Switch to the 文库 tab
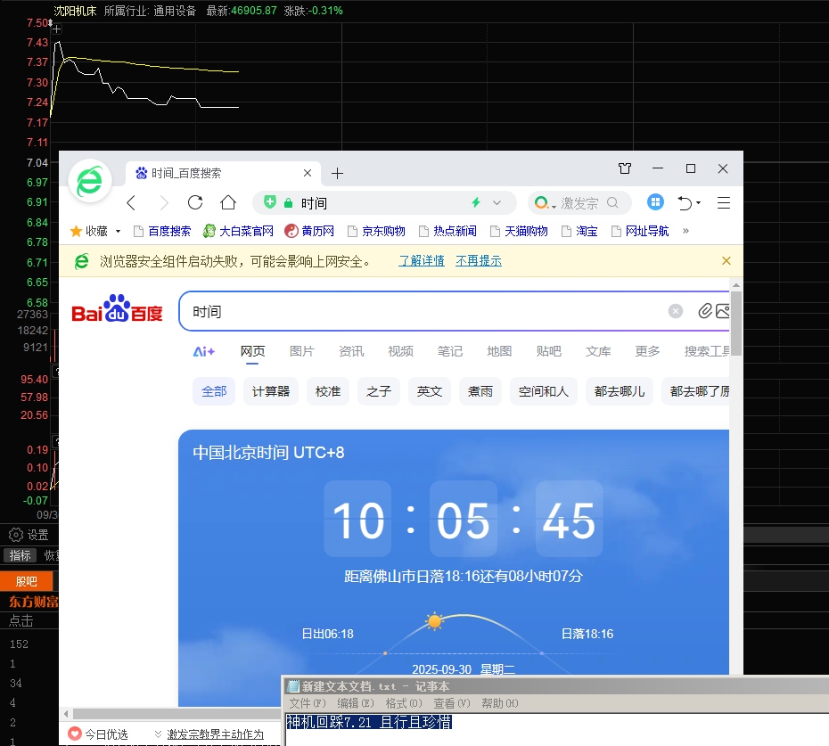The width and height of the screenshot is (829, 746). (598, 351)
